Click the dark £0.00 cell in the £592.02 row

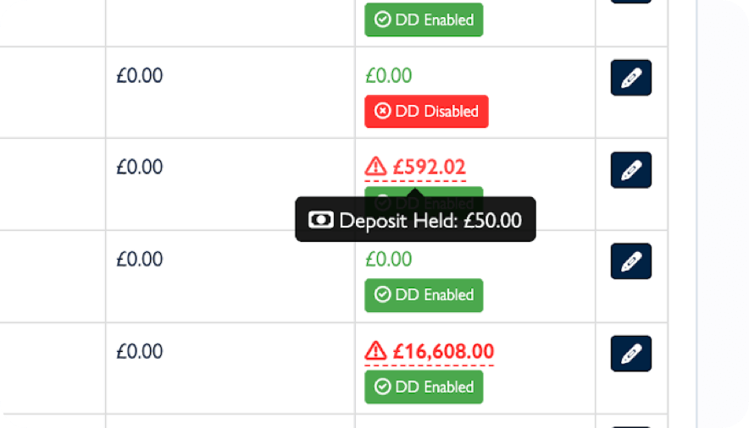140,167
